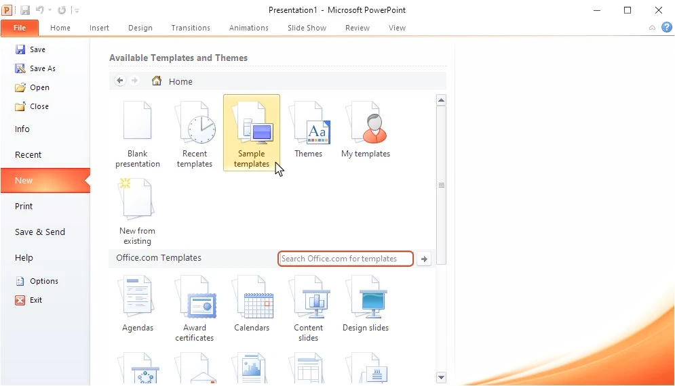Switch to the Design ribbon tab
Screen dimensions: 675x386
(x=140, y=28)
